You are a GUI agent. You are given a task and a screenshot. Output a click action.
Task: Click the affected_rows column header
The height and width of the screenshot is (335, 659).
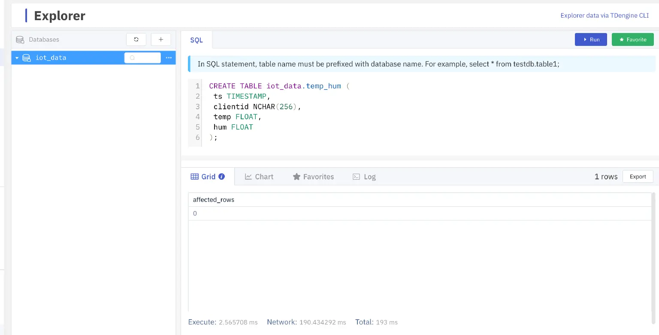[214, 200]
